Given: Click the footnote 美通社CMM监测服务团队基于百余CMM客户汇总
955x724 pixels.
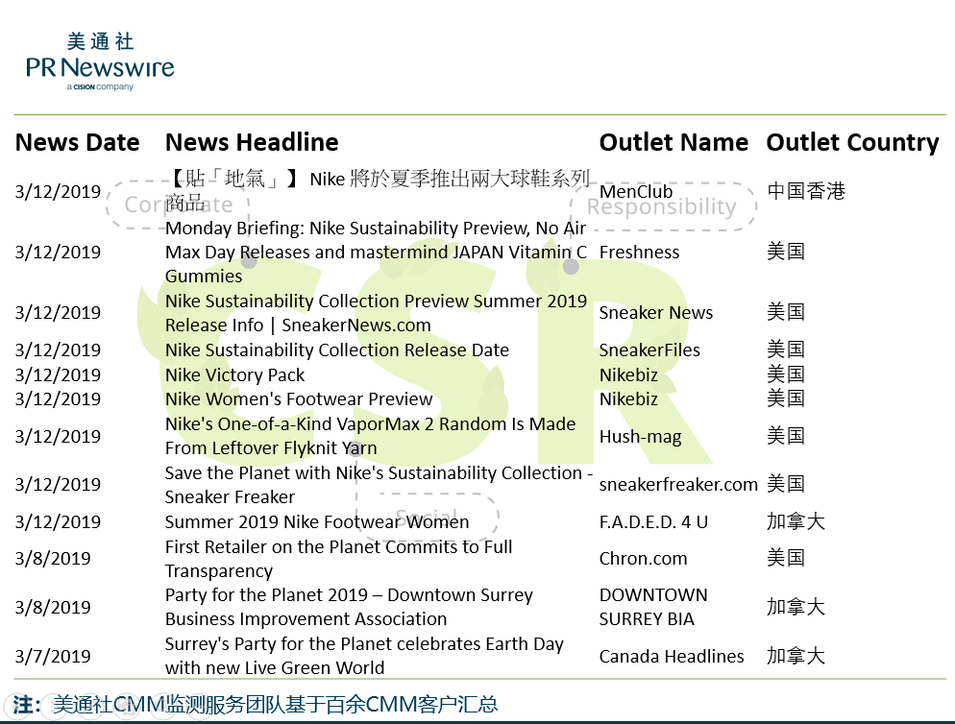Looking at the screenshot, I should click(276, 705).
